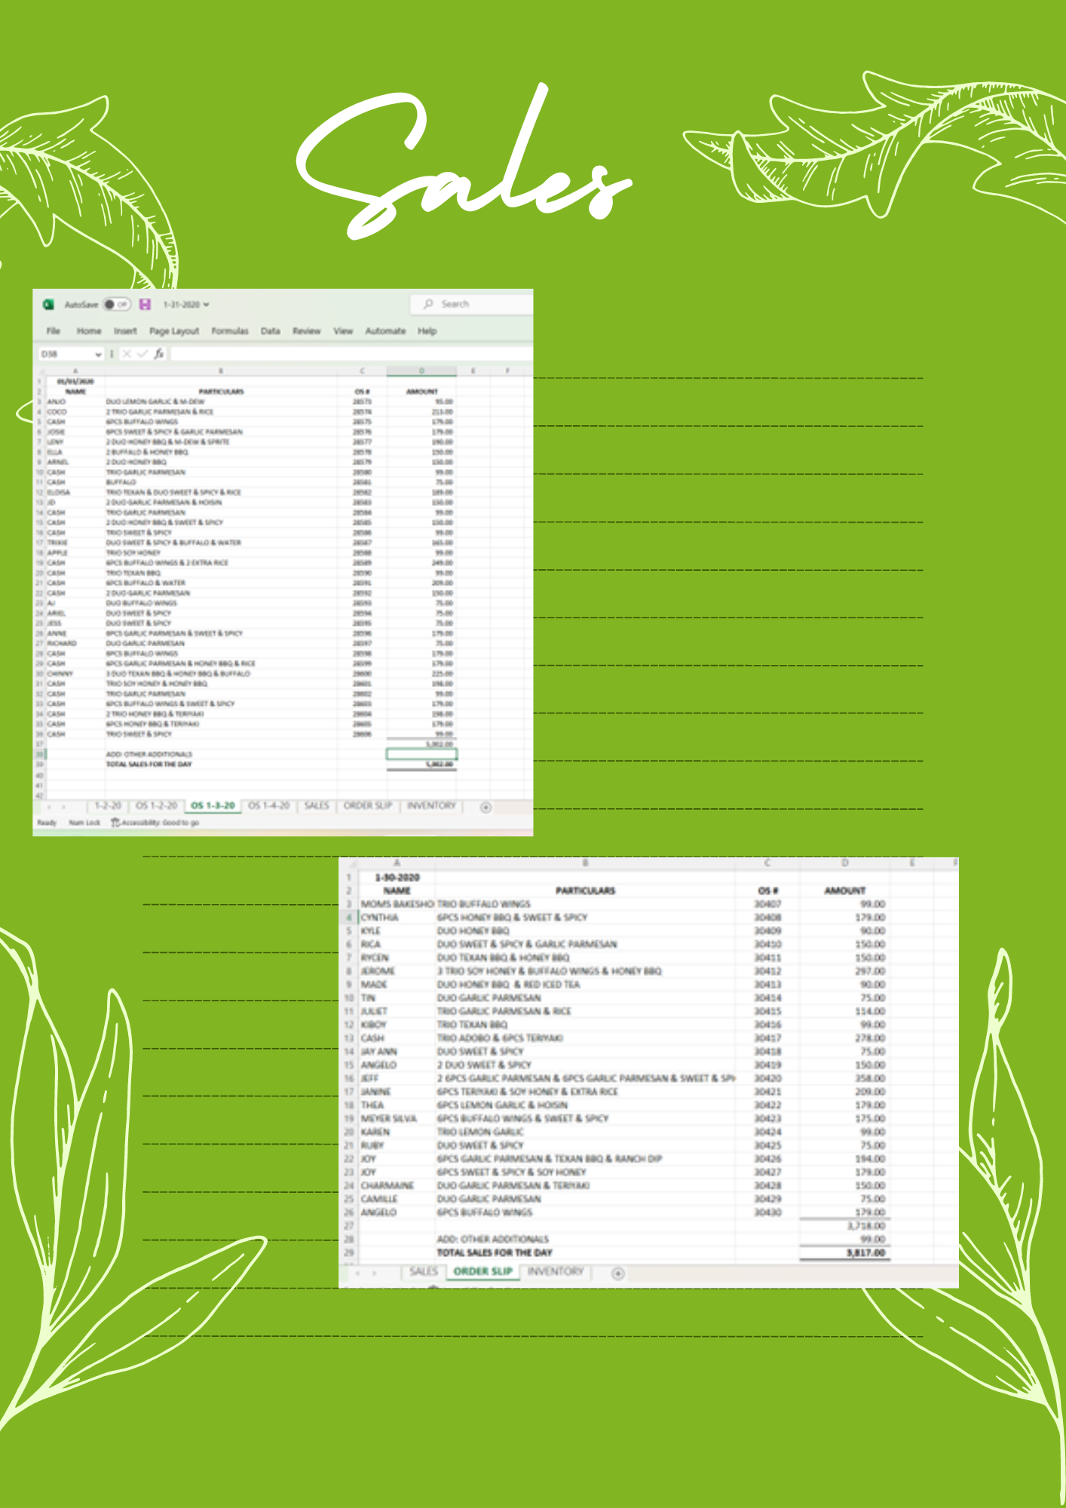Click the date cell 1-30-2020
The image size is (1066, 1508).
click(397, 878)
